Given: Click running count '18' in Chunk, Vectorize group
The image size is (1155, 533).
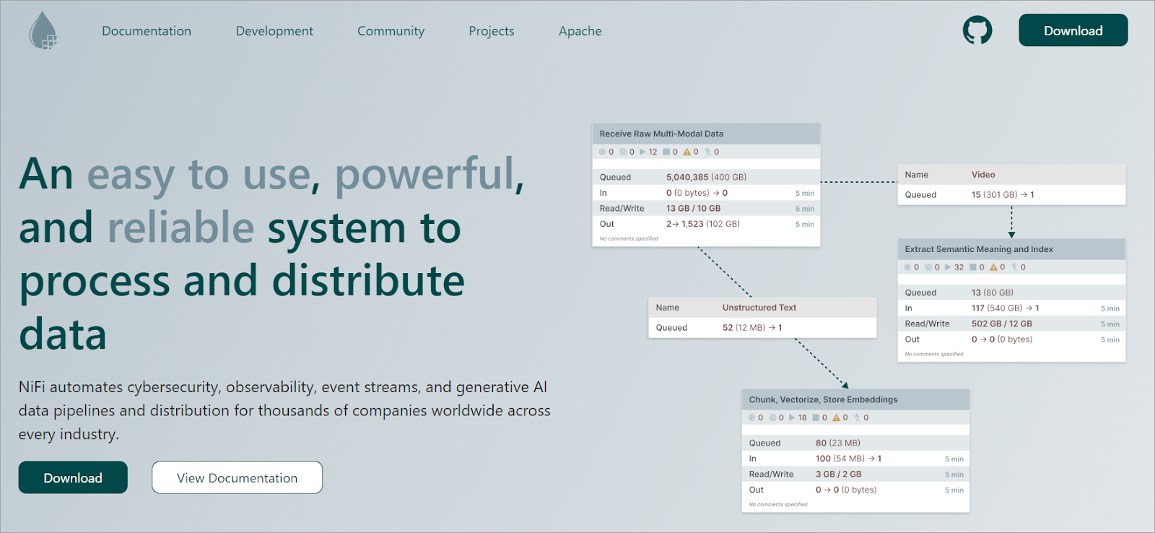Looking at the screenshot, I should click(802, 417).
